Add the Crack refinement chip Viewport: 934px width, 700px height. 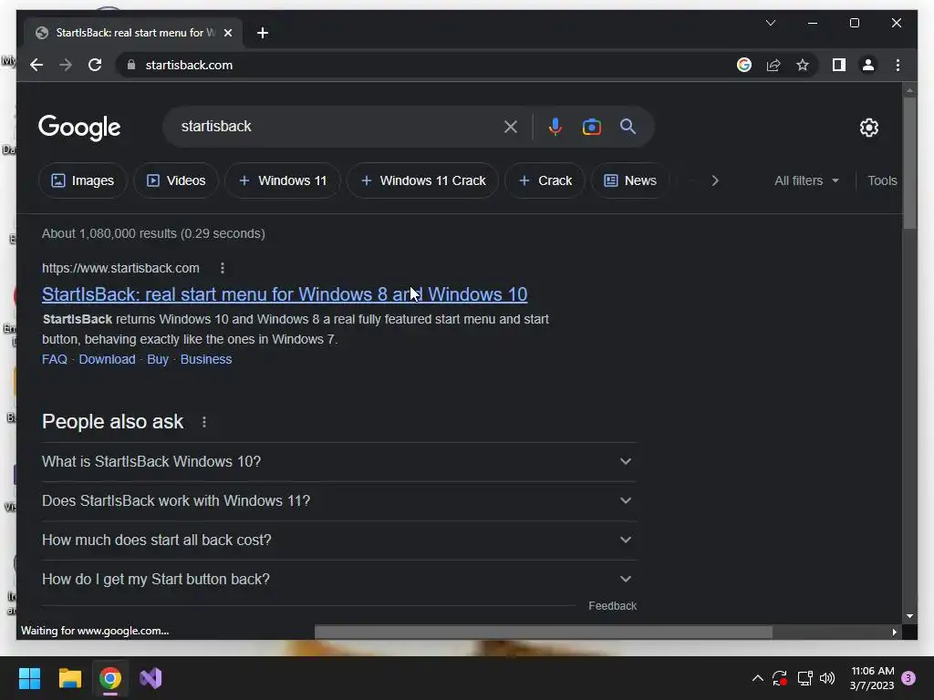click(x=545, y=180)
